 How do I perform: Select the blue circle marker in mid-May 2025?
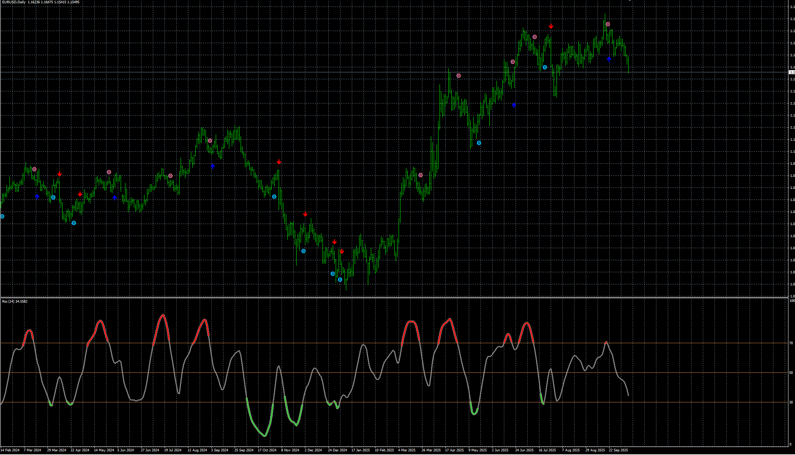pos(479,143)
